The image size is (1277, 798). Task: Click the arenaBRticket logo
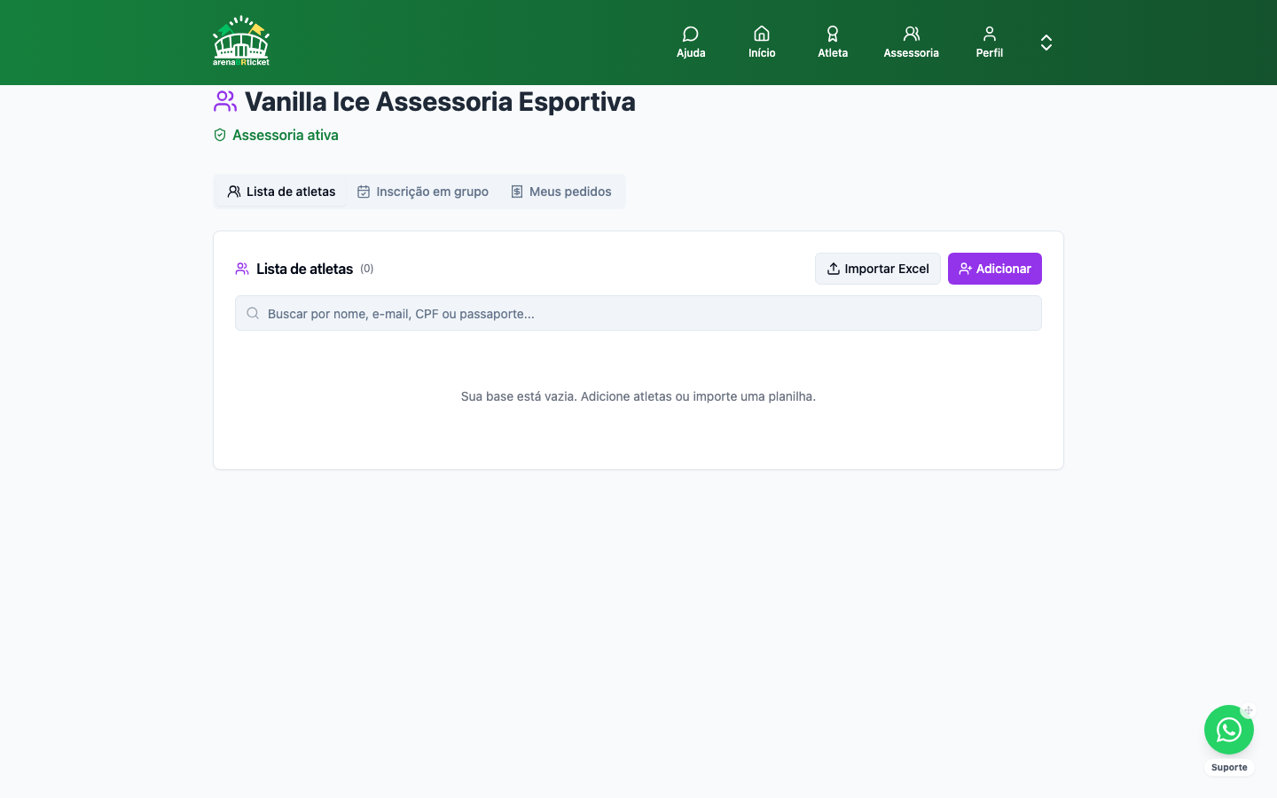tap(241, 41)
